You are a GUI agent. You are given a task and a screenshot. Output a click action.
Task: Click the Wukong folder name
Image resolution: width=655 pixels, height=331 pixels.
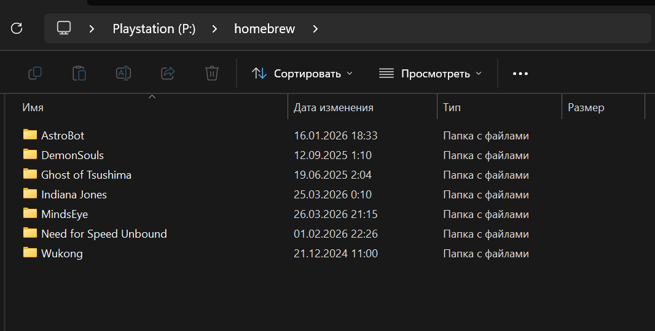62,254
